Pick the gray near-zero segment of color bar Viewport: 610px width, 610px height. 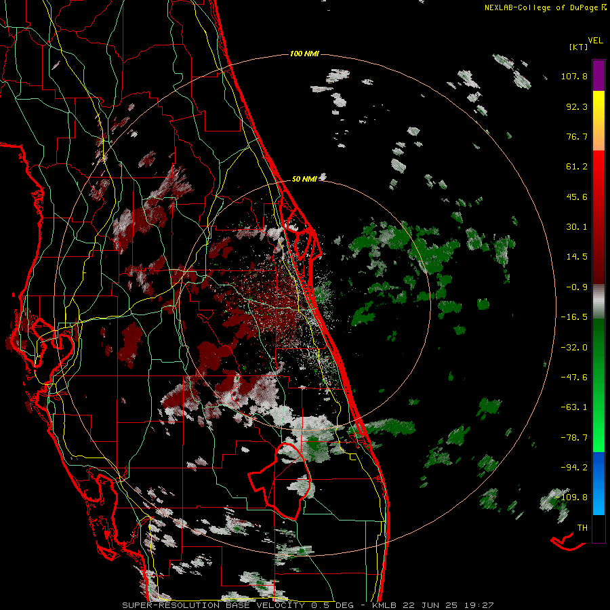tap(598, 302)
